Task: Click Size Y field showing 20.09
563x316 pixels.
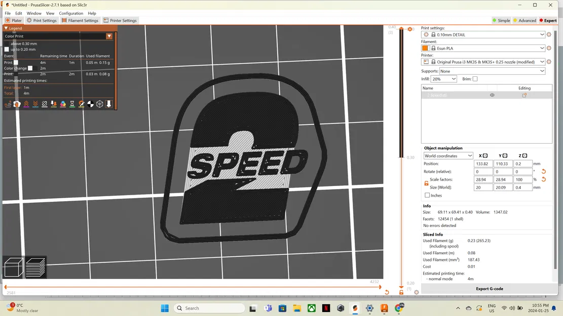Action: (x=503, y=188)
